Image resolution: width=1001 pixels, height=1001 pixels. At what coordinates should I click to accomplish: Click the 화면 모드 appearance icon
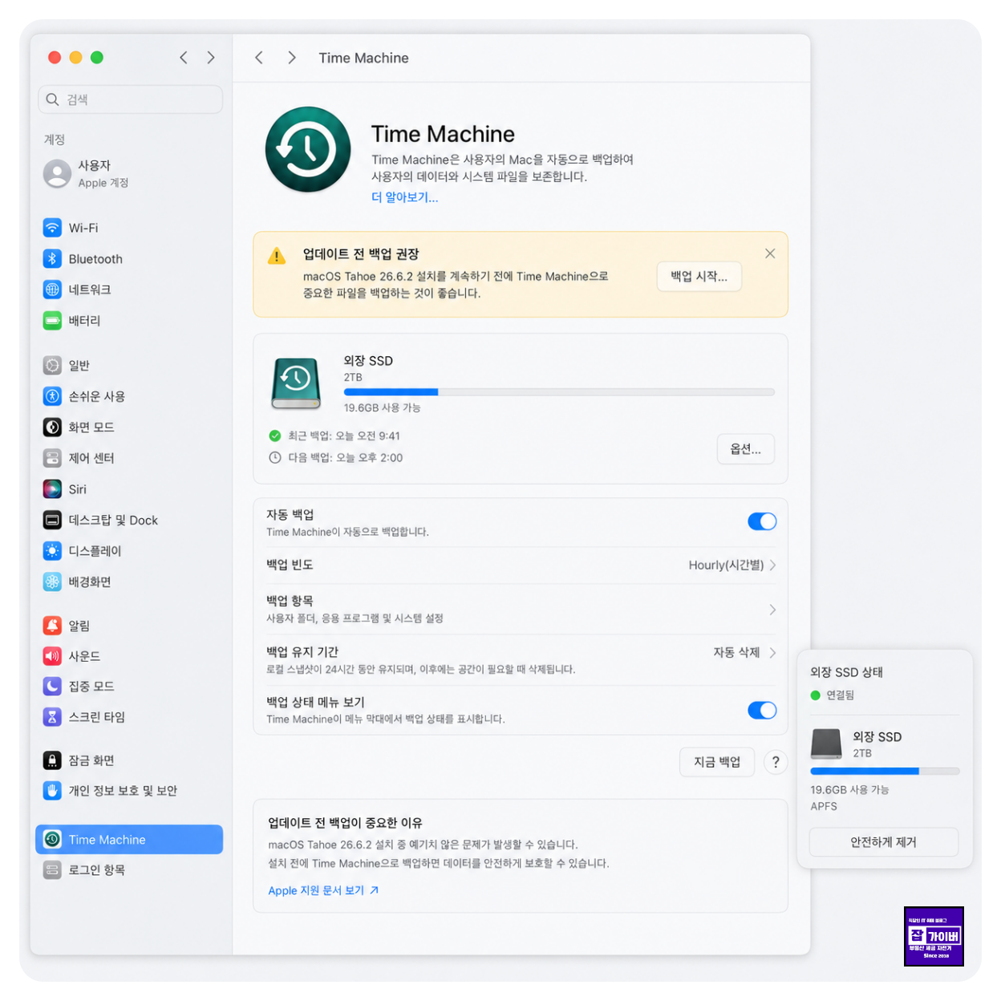[x=52, y=428]
